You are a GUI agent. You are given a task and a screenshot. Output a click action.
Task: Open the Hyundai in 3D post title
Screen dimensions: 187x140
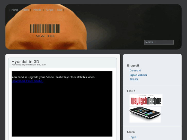click(25, 62)
